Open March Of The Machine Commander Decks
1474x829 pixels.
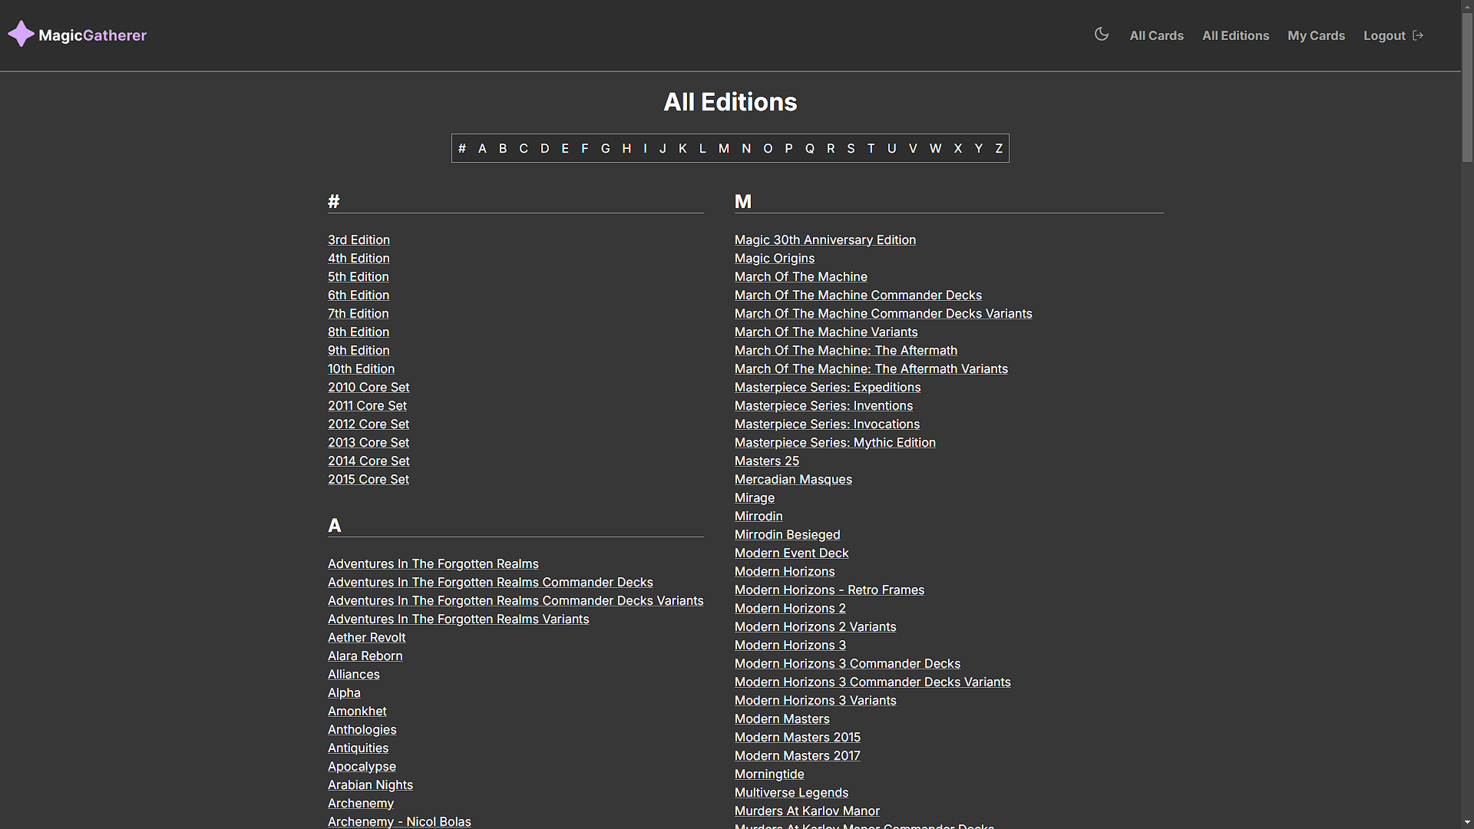pyautogui.click(x=858, y=296)
